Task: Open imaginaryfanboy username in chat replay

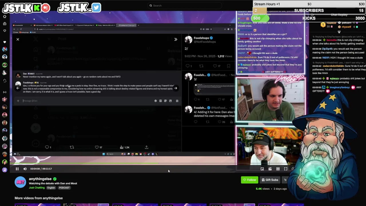Action: (x=339, y=88)
